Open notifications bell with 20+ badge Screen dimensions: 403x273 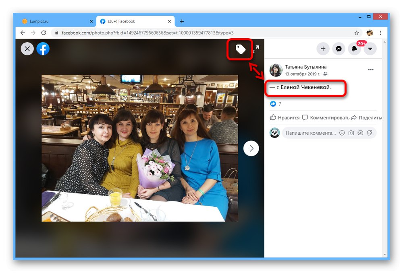tap(354, 49)
